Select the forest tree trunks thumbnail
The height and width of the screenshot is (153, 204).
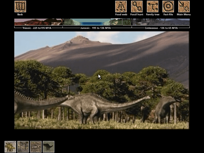point(23,147)
